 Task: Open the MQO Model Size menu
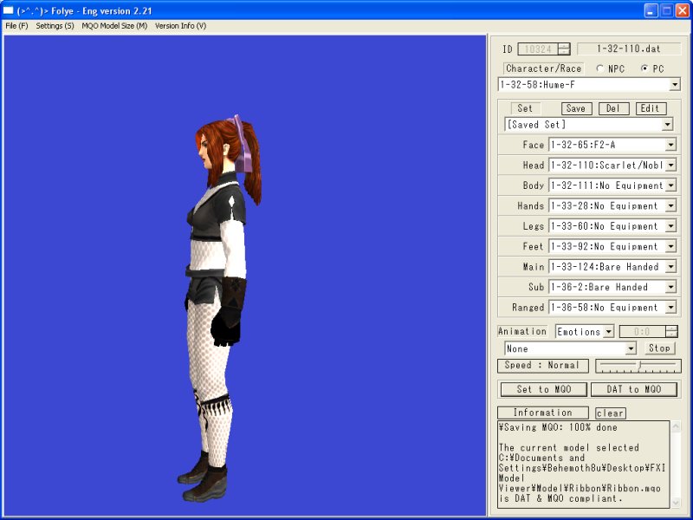coord(114,26)
